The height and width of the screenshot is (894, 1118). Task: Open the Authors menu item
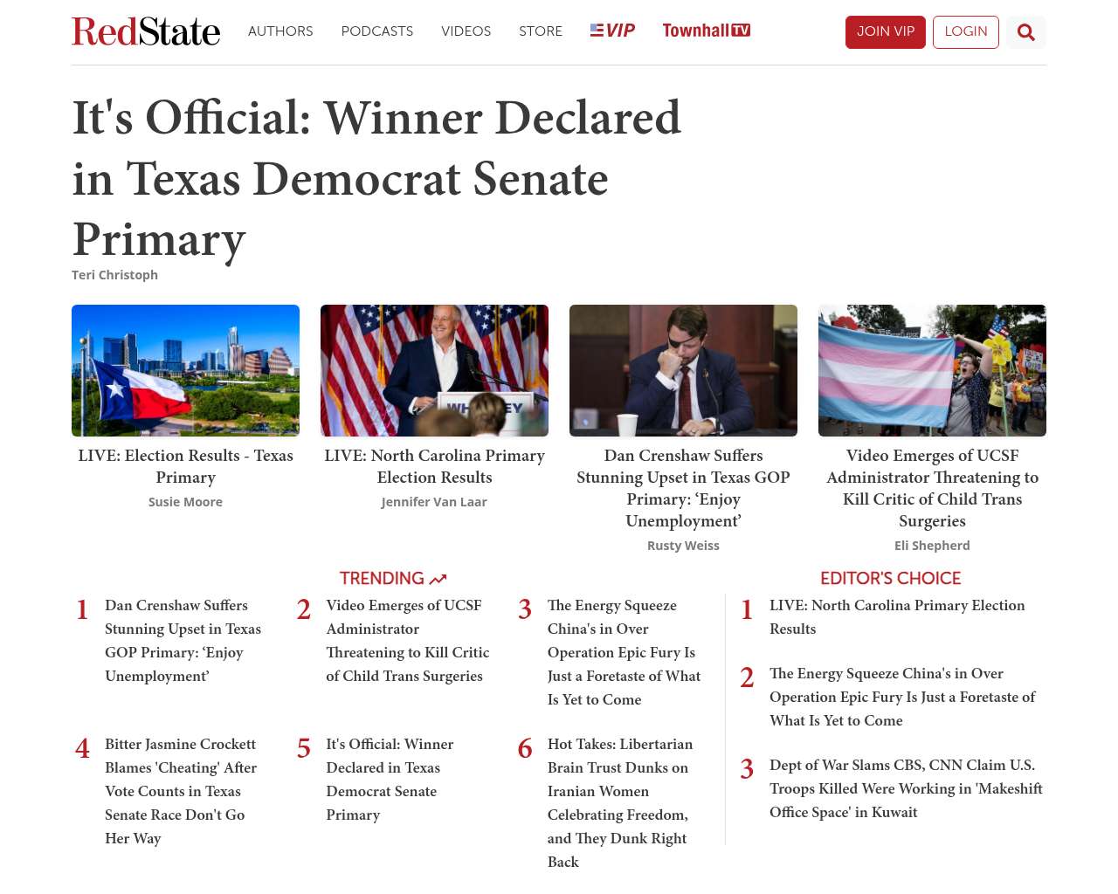pyautogui.click(x=280, y=31)
